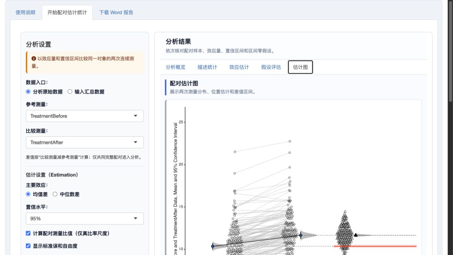Switch to 描述统计 results tab
The image size is (453, 255).
(207, 67)
